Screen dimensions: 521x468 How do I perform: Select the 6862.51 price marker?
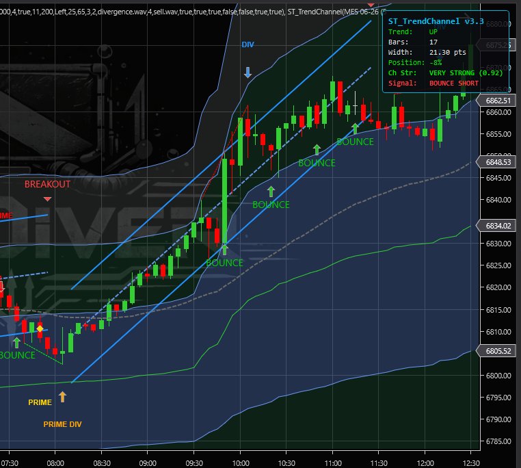(496, 101)
